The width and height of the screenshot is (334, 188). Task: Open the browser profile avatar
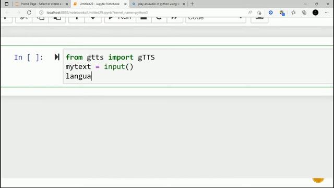tap(315, 13)
